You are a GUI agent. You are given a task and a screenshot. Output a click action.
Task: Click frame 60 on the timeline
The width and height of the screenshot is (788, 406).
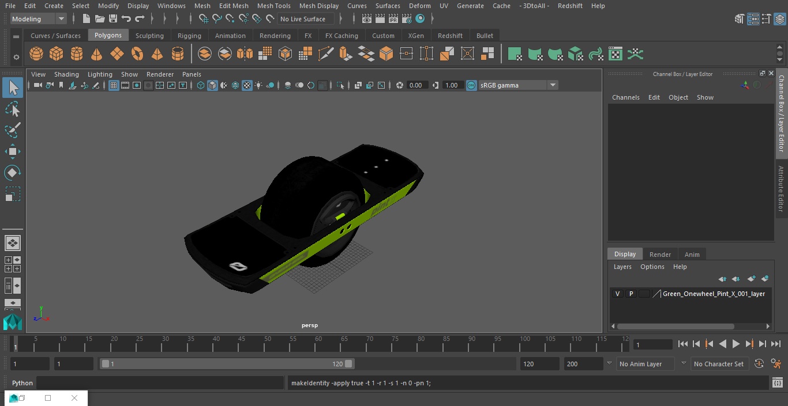pyautogui.click(x=318, y=344)
